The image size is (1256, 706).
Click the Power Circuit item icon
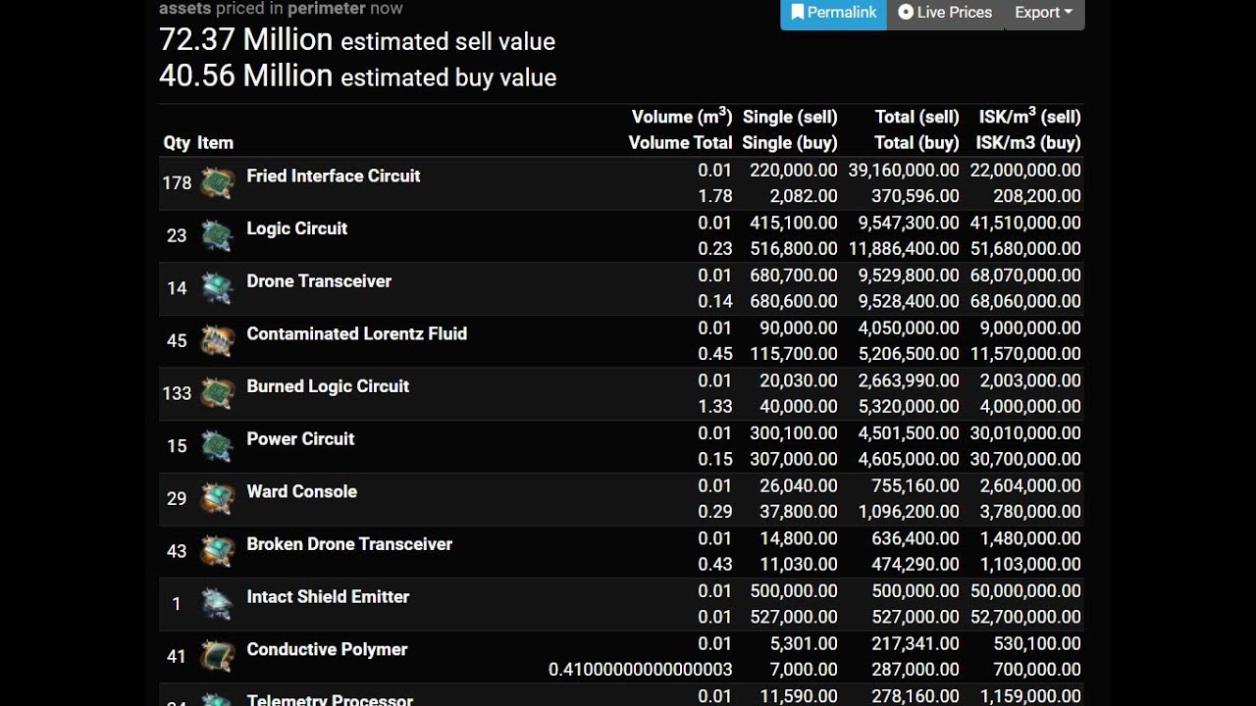pos(217,446)
